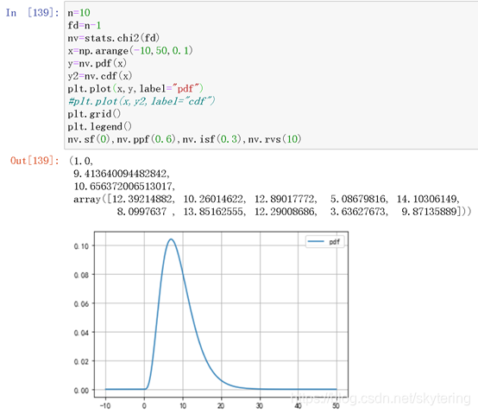Click the x-axis tick label 50
The image size is (478, 414).
336,405
